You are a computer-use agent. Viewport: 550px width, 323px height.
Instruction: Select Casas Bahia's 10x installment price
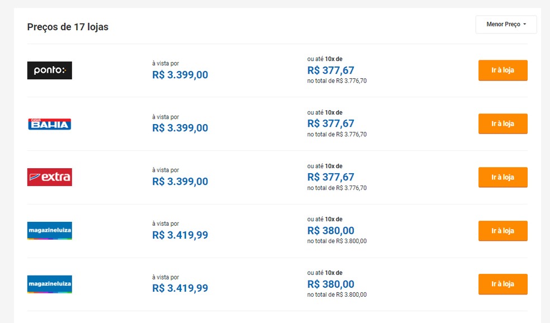pyautogui.click(x=330, y=123)
